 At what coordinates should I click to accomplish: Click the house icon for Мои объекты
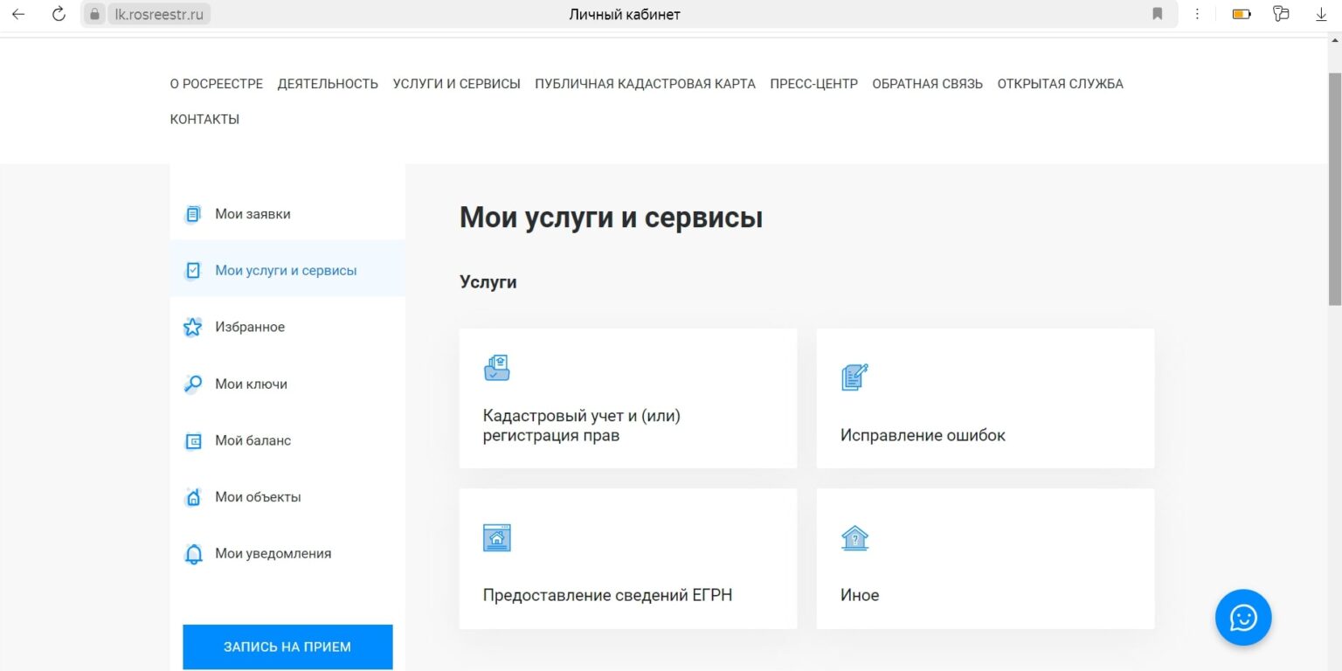193,497
